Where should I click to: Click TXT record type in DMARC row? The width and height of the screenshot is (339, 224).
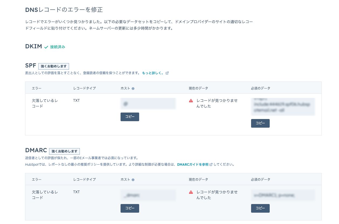76,192
